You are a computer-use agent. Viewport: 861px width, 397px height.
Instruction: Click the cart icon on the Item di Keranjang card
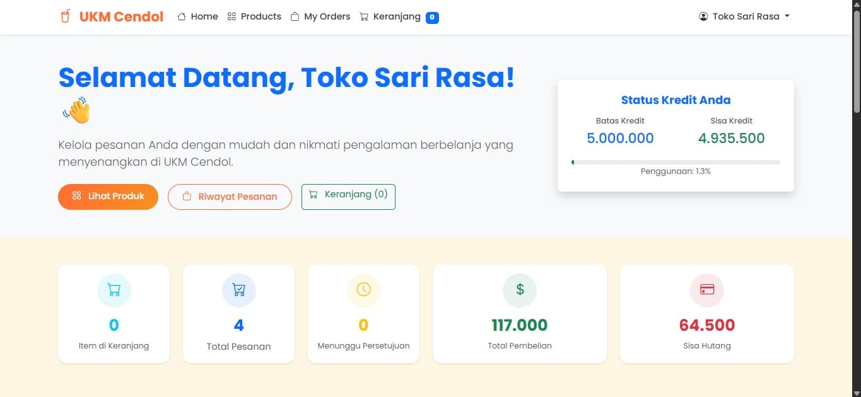[x=114, y=290]
